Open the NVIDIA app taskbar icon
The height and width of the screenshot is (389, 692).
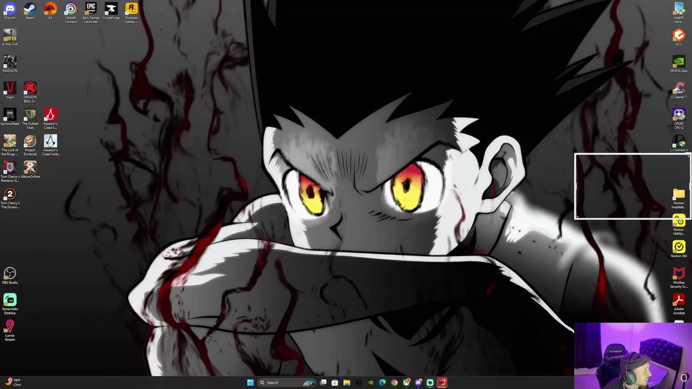[x=370, y=383]
